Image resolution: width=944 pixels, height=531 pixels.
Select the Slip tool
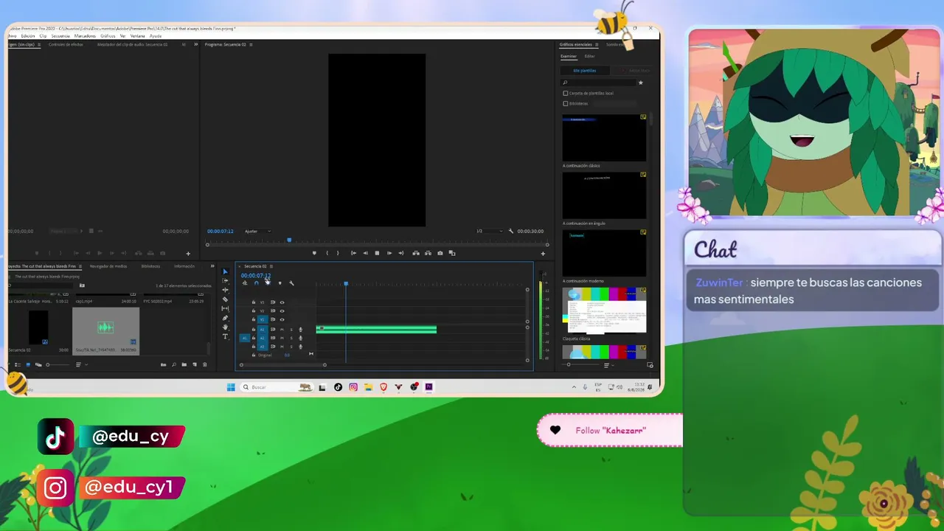coord(226,308)
